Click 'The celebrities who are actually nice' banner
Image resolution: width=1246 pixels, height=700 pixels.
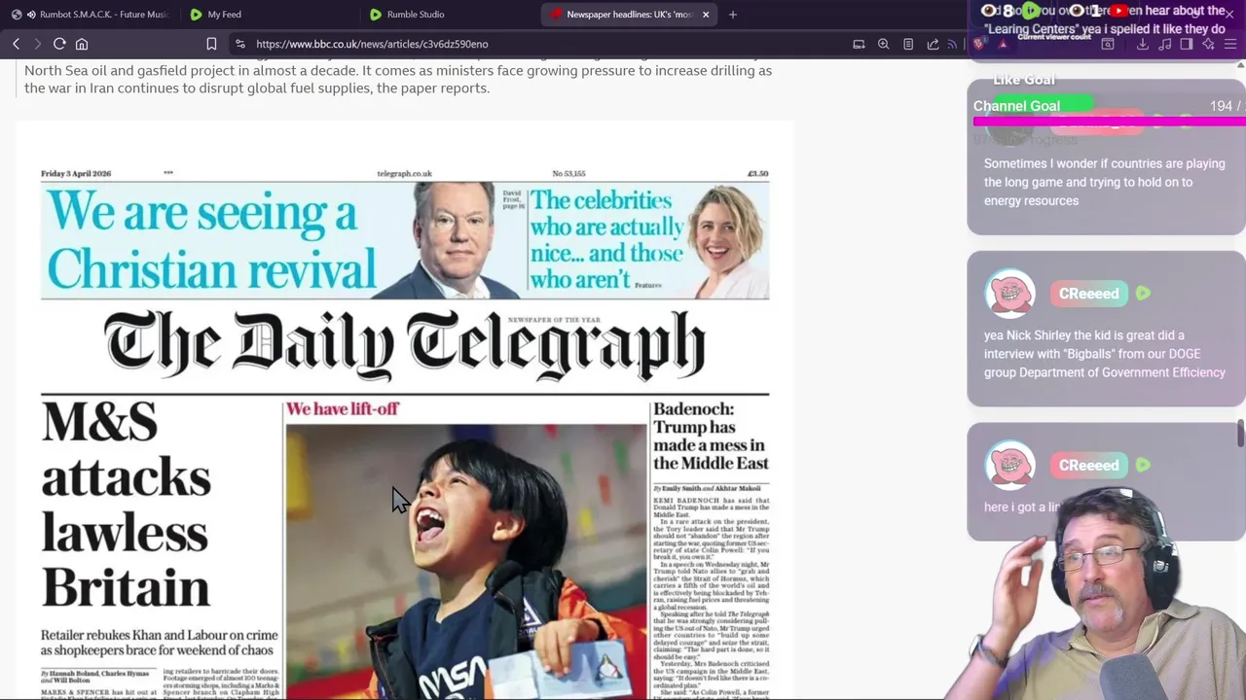pos(605,240)
